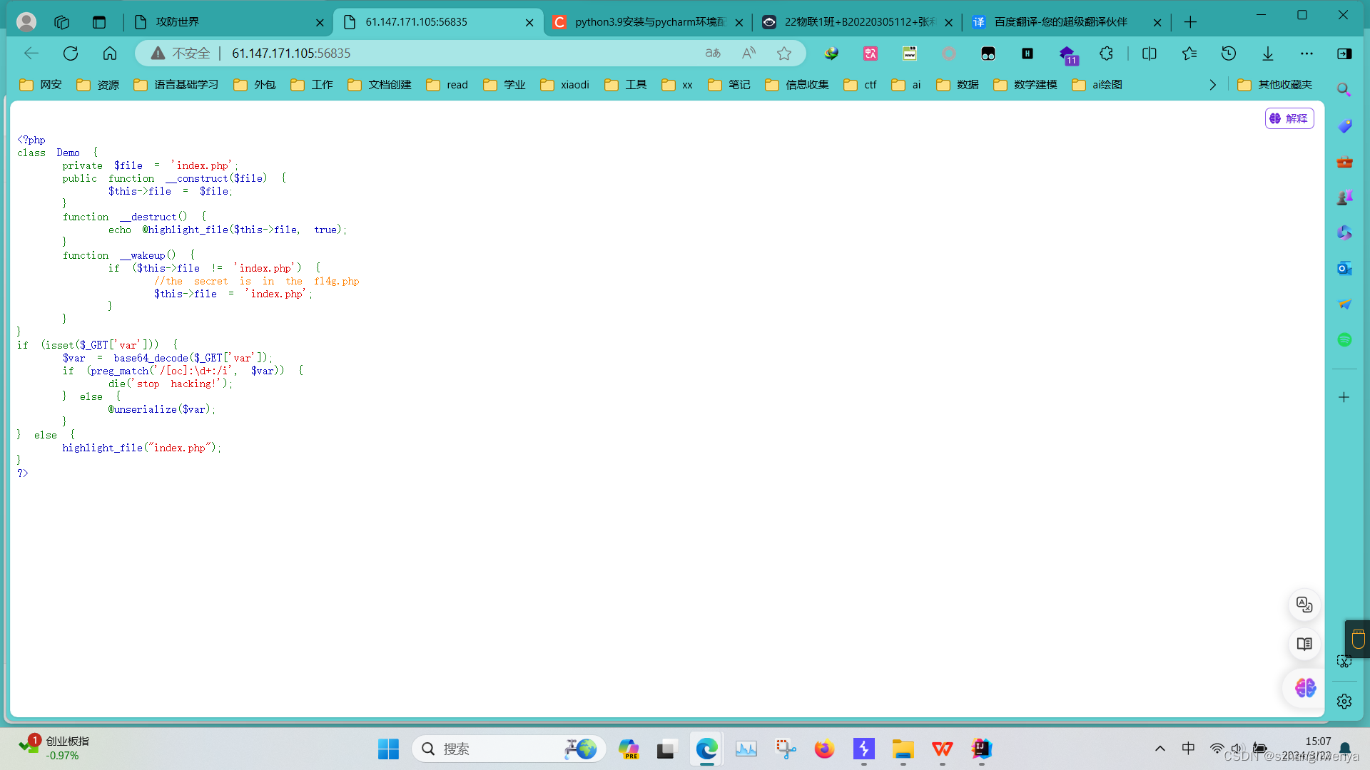Open 其他收藏夹 bookmarks folder
Screen dimensions: 1370x770
[1276, 85]
